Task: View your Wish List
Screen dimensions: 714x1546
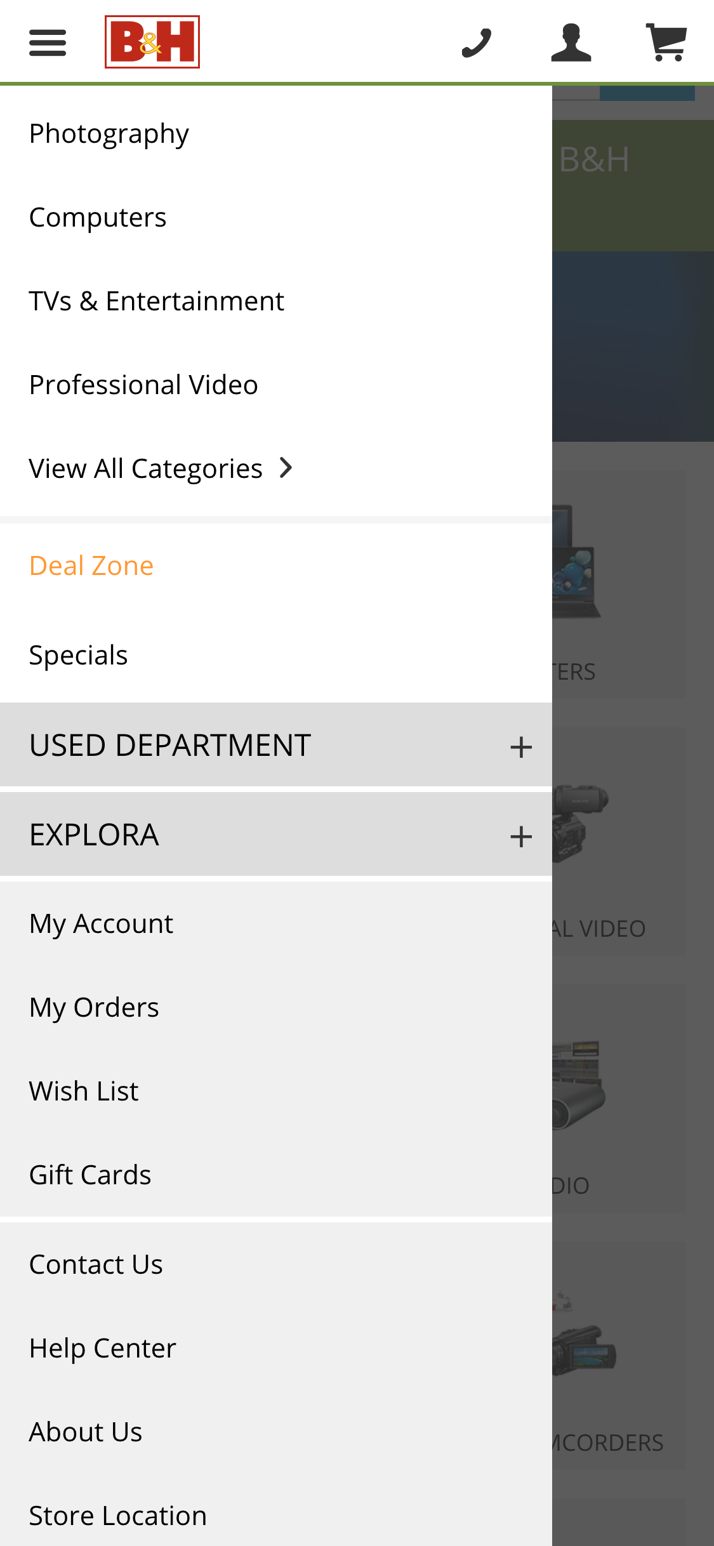Action: click(83, 1090)
